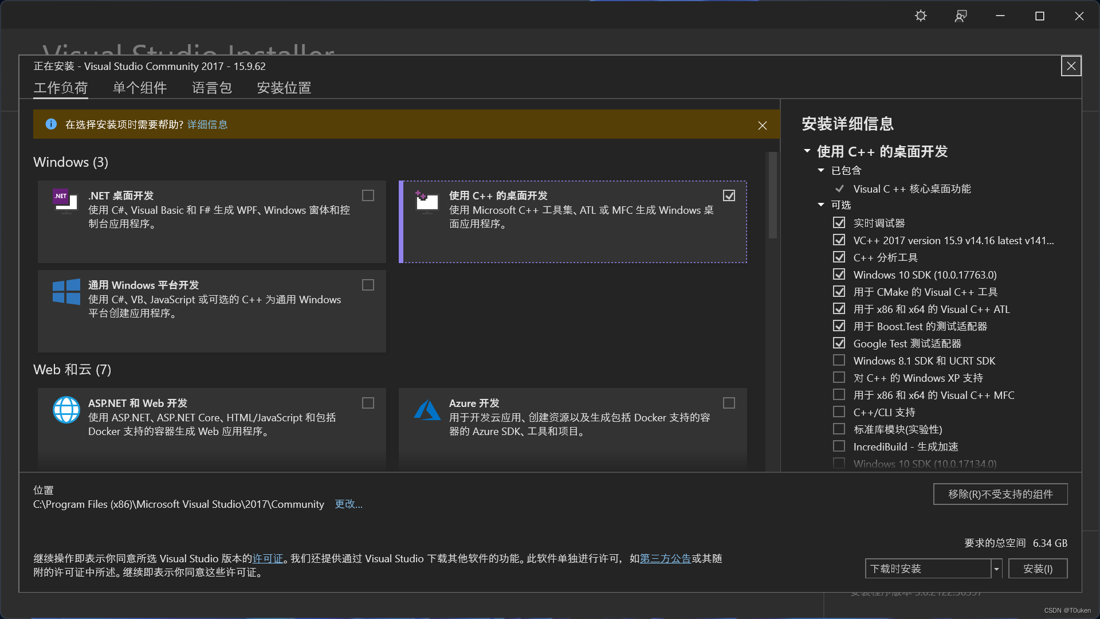Image resolution: width=1100 pixels, height=619 pixels.
Task: Switch to the 安装位置 tab
Action: point(284,88)
